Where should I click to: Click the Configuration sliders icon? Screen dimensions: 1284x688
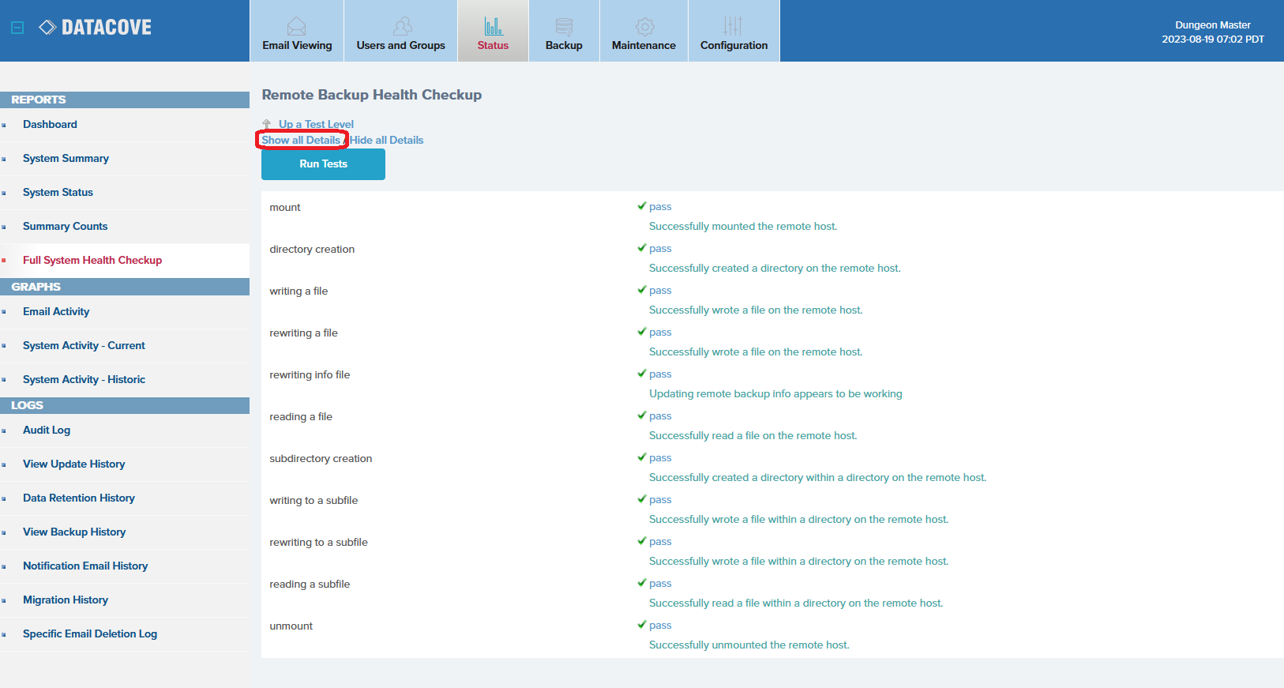point(734,26)
